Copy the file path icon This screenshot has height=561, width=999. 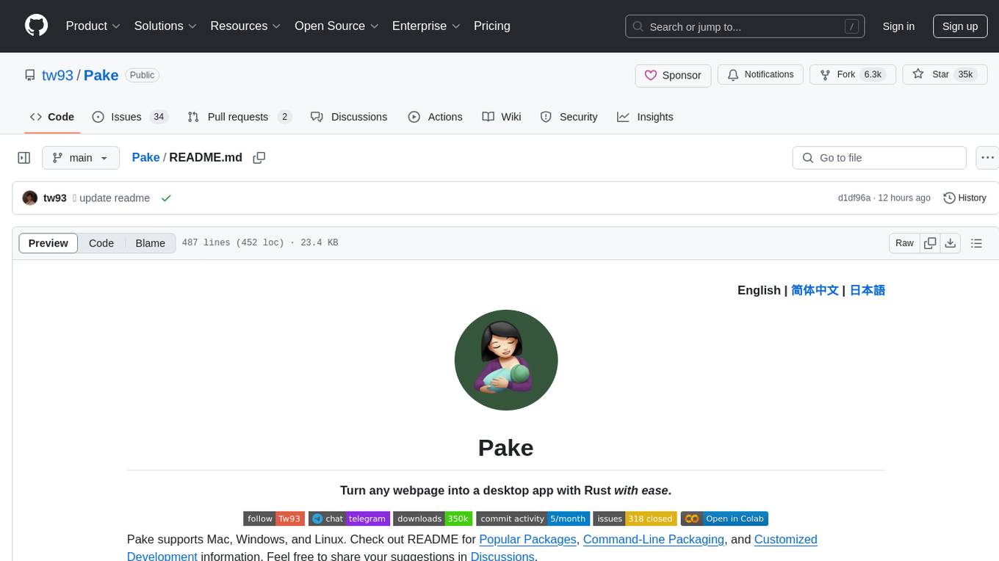coord(259,157)
